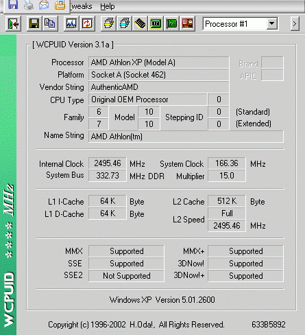Click the floppy disk Save toolbar icon
The image size is (305, 335).
[34, 23]
